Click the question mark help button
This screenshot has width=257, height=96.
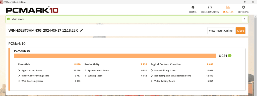point(244,19)
